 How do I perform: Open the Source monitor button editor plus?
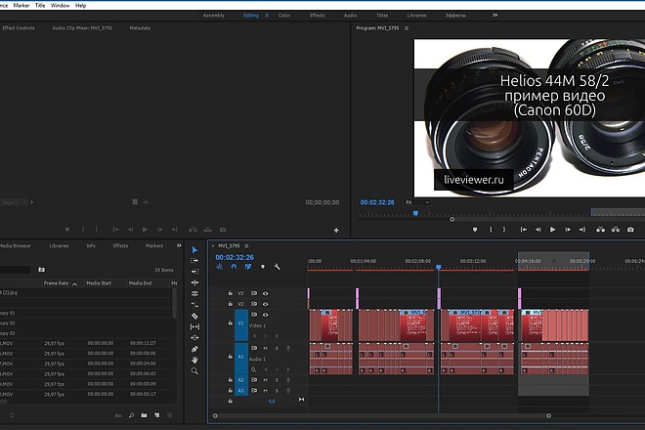pos(336,231)
